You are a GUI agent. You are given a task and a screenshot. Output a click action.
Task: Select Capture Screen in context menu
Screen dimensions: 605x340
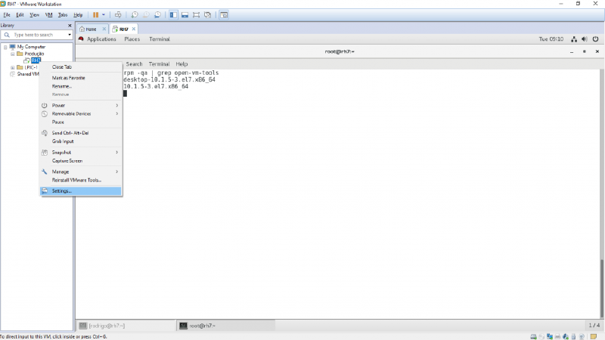pyautogui.click(x=67, y=160)
